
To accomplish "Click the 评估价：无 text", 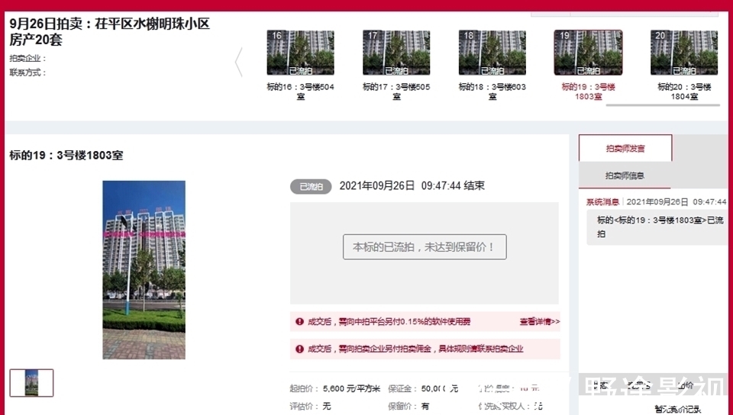I will [311, 406].
